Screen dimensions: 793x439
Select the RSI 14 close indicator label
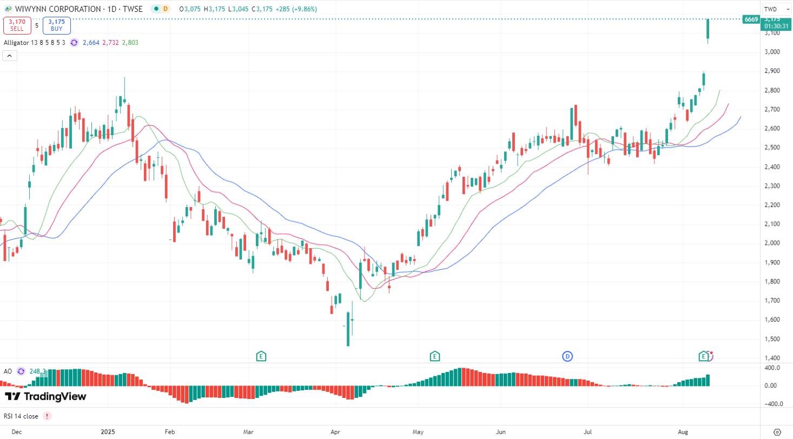click(21, 416)
